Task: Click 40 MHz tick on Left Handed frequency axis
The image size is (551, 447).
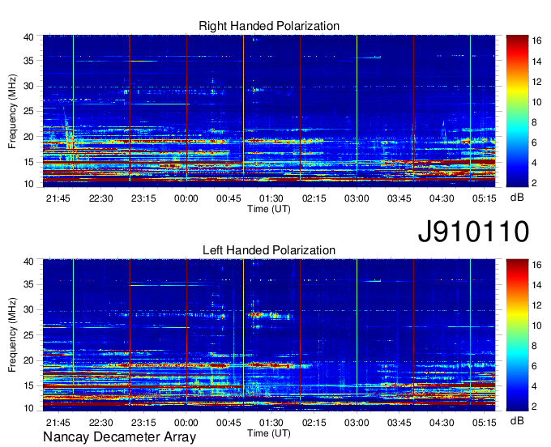Action: pos(28,262)
